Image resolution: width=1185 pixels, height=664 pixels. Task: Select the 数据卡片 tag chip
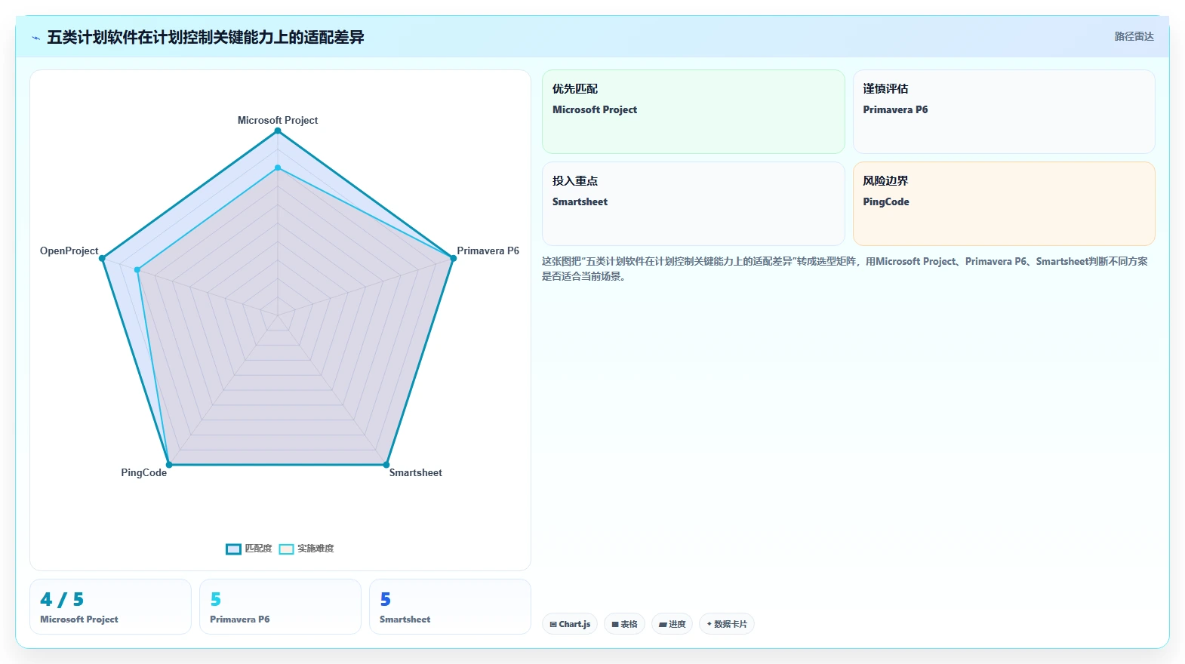[726, 624]
